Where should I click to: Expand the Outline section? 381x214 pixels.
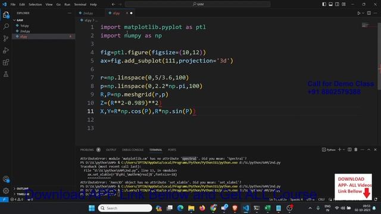coord(23,188)
